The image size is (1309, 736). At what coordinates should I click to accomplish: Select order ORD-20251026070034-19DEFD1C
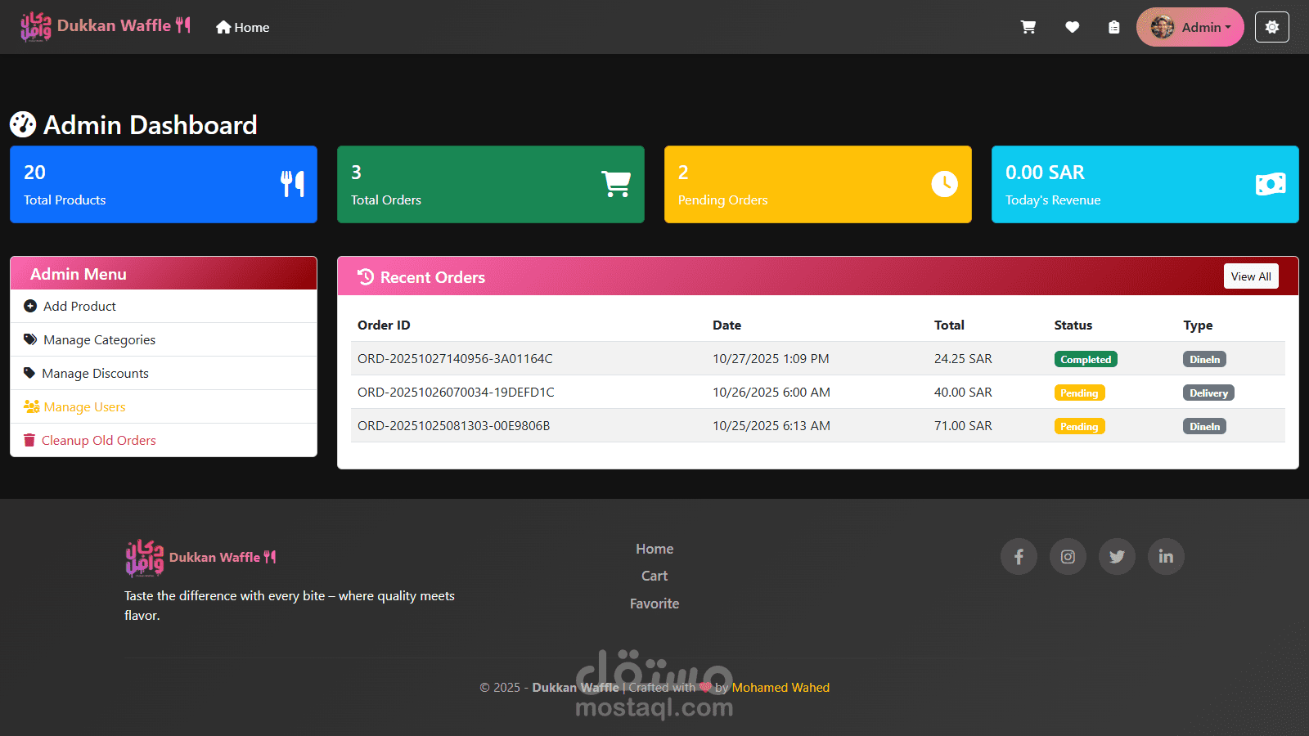pyautogui.click(x=456, y=392)
